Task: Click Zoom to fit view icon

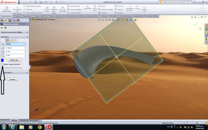Action: point(100,20)
